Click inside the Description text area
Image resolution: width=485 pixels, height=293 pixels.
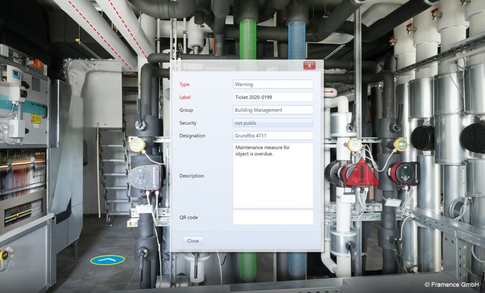(x=273, y=175)
